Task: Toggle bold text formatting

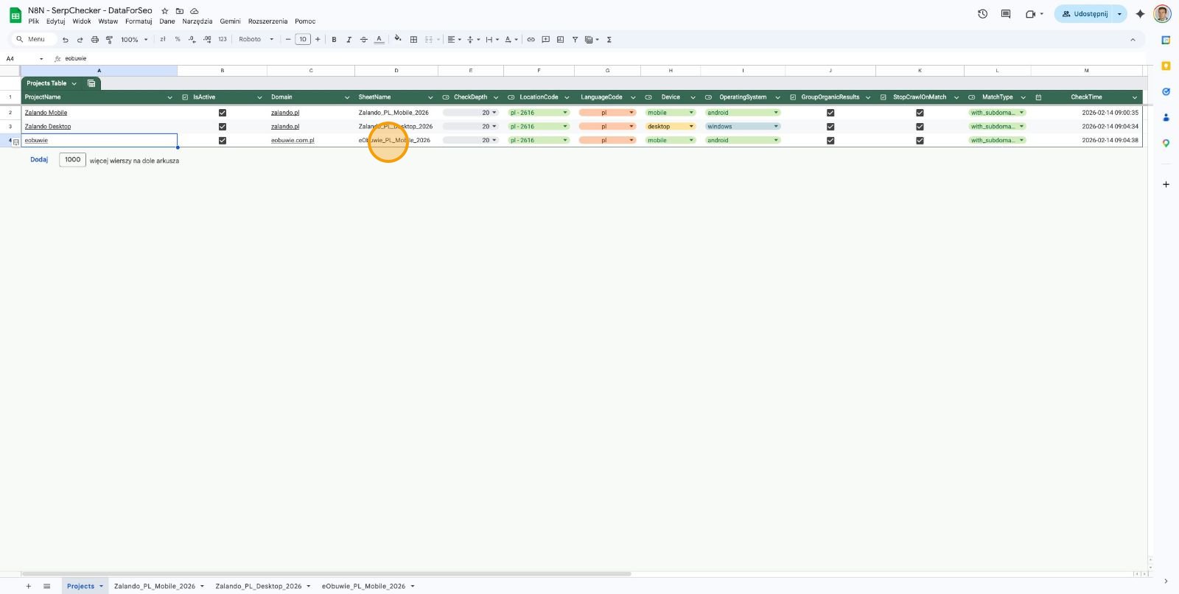Action: coord(334,40)
